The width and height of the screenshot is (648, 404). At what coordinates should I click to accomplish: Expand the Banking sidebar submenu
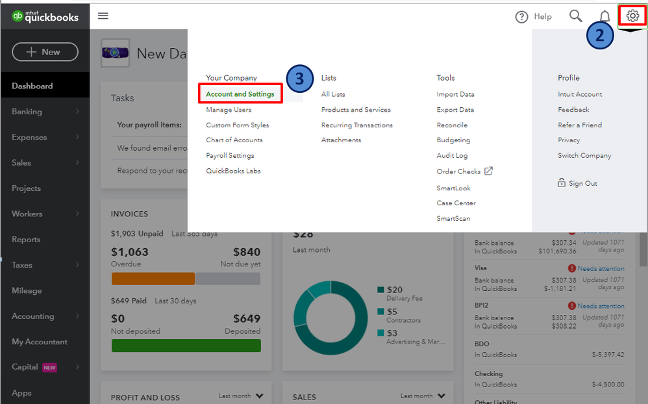(x=77, y=112)
